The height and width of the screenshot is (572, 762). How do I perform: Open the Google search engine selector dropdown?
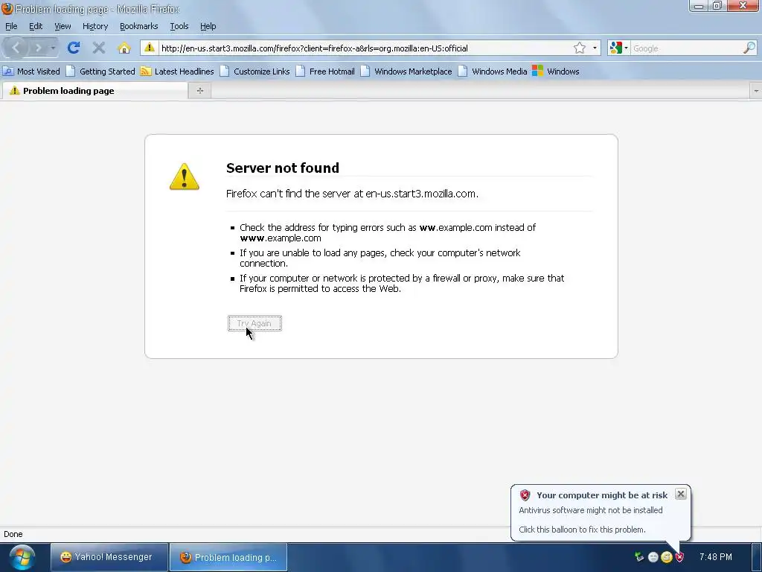tap(618, 48)
